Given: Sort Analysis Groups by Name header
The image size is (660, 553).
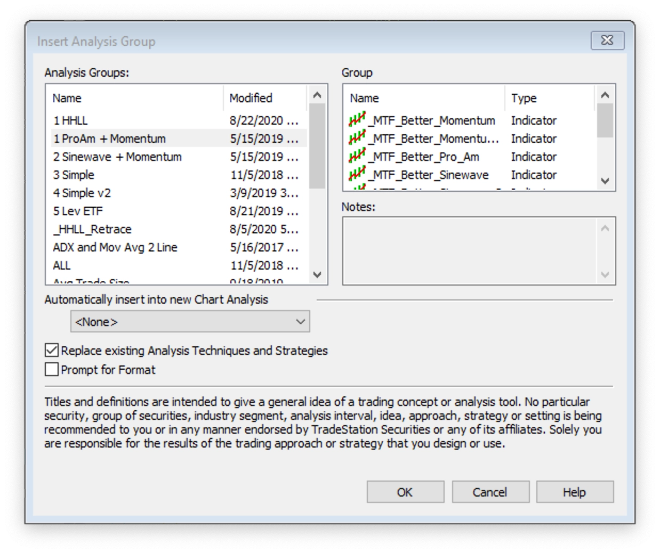Looking at the screenshot, I should [x=135, y=98].
